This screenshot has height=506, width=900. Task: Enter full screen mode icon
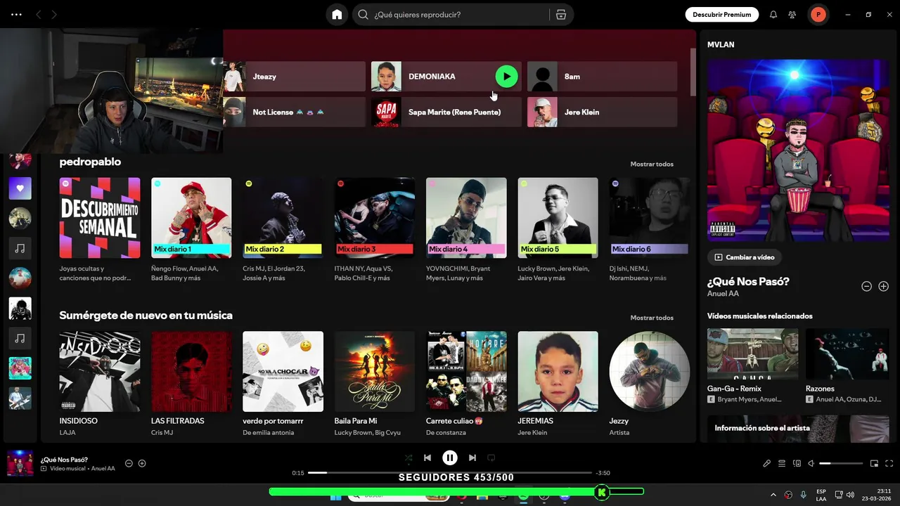coord(889,464)
